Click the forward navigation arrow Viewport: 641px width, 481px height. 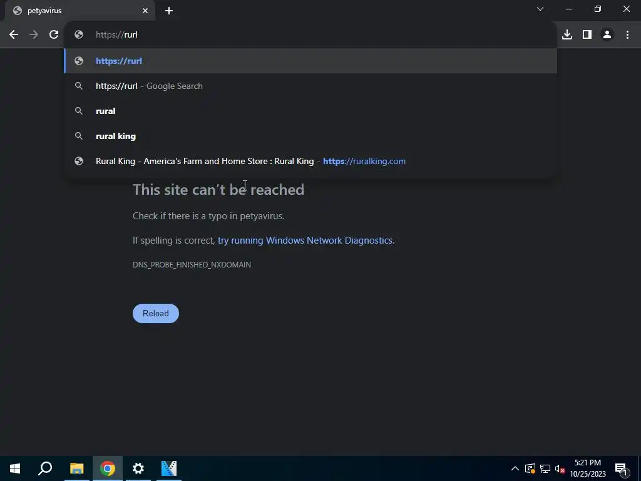click(x=34, y=35)
